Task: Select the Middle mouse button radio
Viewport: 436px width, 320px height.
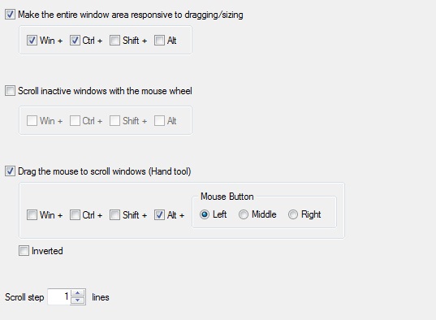Action: pos(244,214)
